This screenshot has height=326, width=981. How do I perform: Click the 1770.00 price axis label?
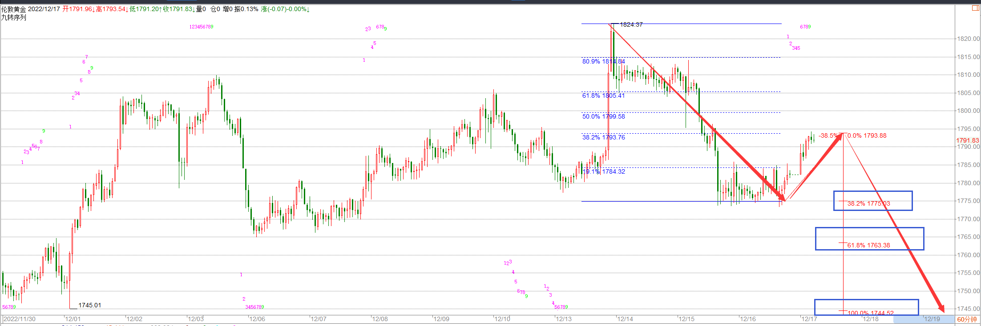click(968, 219)
